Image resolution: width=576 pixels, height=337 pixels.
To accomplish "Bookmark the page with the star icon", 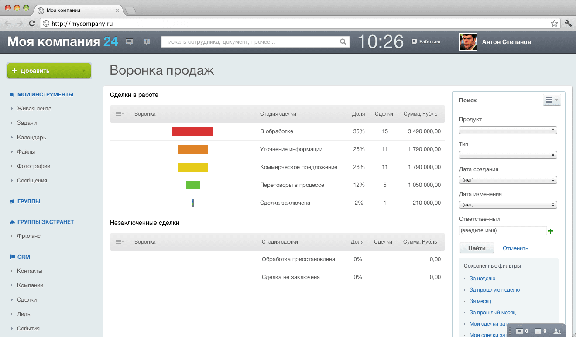I will [x=554, y=24].
